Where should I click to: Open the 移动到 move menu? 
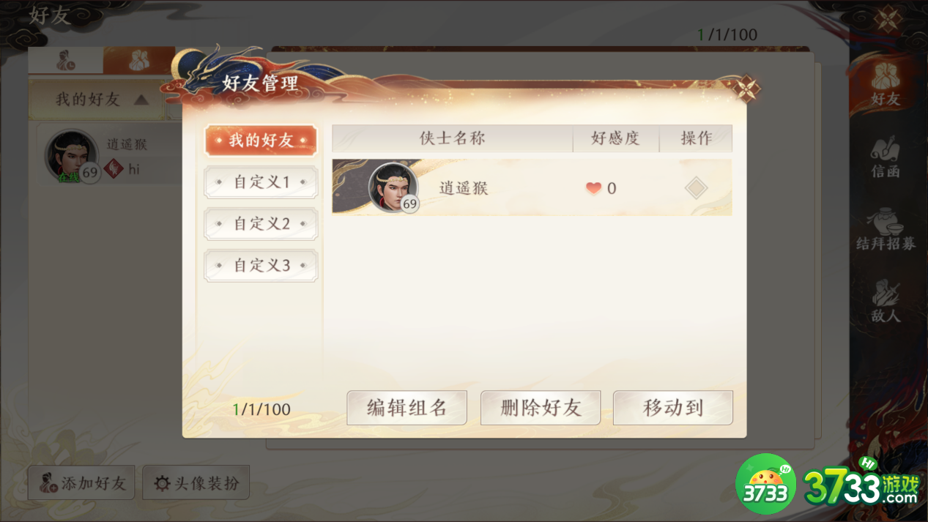pyautogui.click(x=673, y=408)
